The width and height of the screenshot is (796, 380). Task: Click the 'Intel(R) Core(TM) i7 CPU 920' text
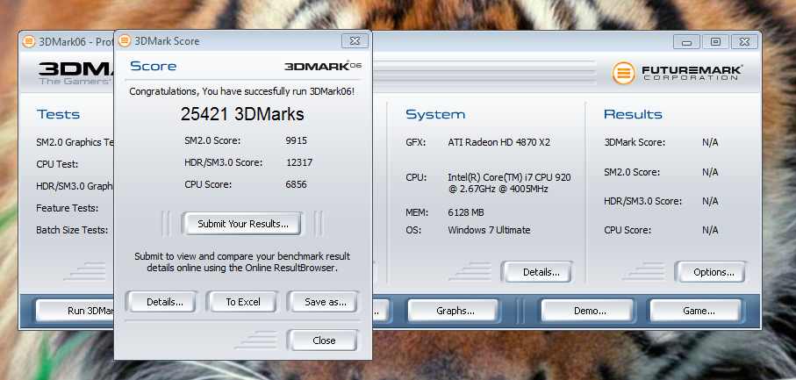pos(509,177)
